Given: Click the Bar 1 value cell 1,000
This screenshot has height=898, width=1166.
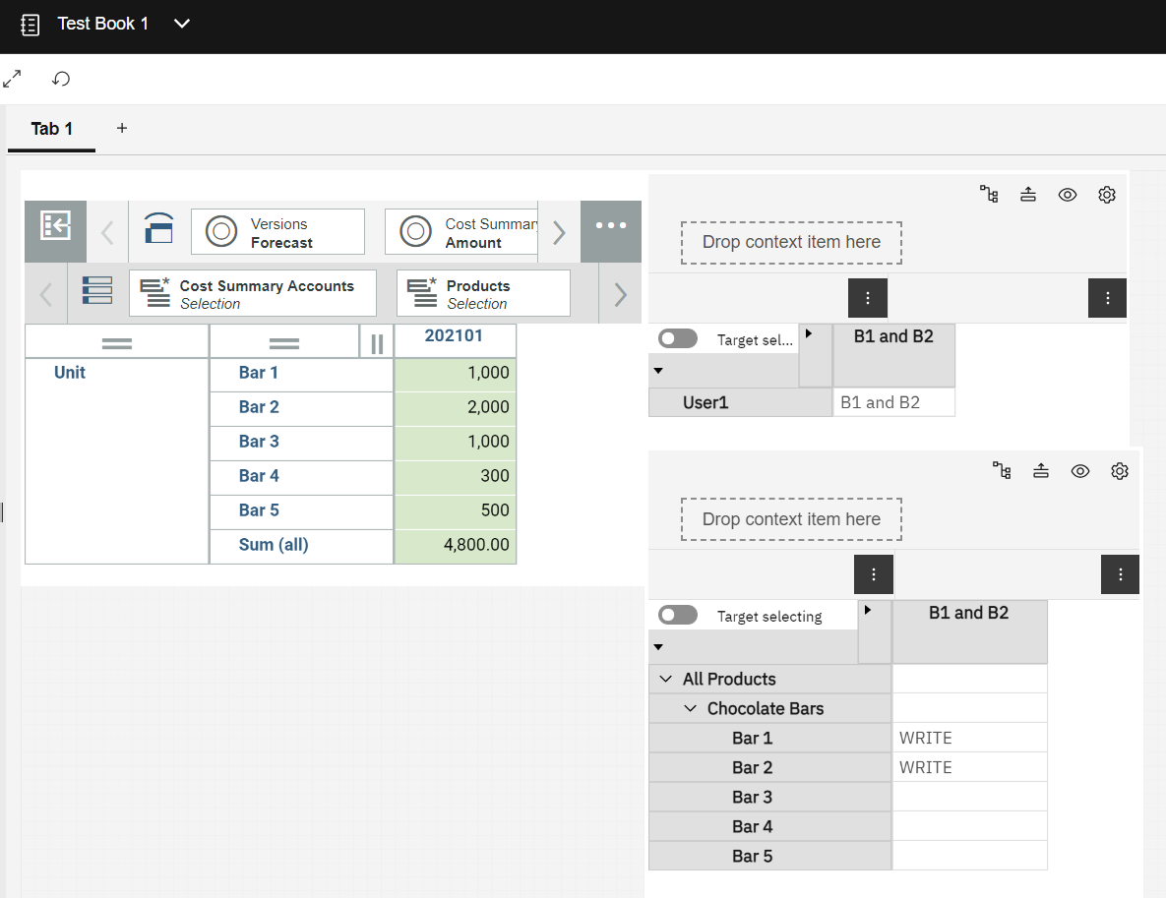Looking at the screenshot, I should (x=455, y=373).
